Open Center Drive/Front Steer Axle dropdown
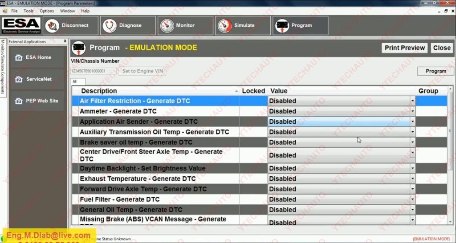Image resolution: width=456 pixels, height=243 pixels. point(412,153)
